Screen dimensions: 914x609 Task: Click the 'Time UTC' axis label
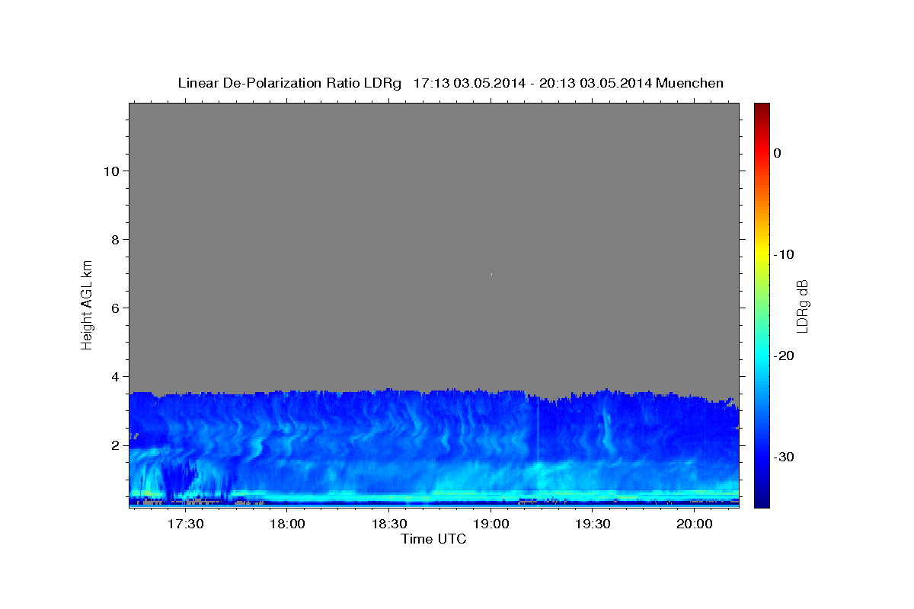coord(433,539)
